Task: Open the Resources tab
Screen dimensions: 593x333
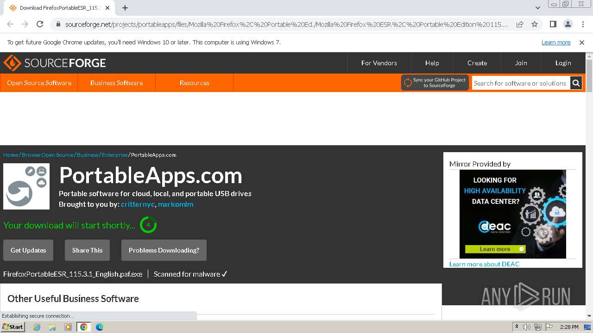Action: coord(194,83)
